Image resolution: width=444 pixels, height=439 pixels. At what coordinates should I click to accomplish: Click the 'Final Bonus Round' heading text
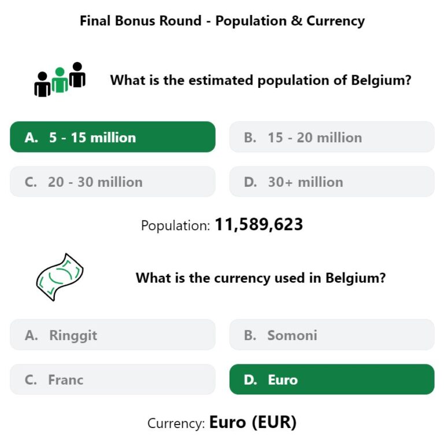tap(140, 21)
